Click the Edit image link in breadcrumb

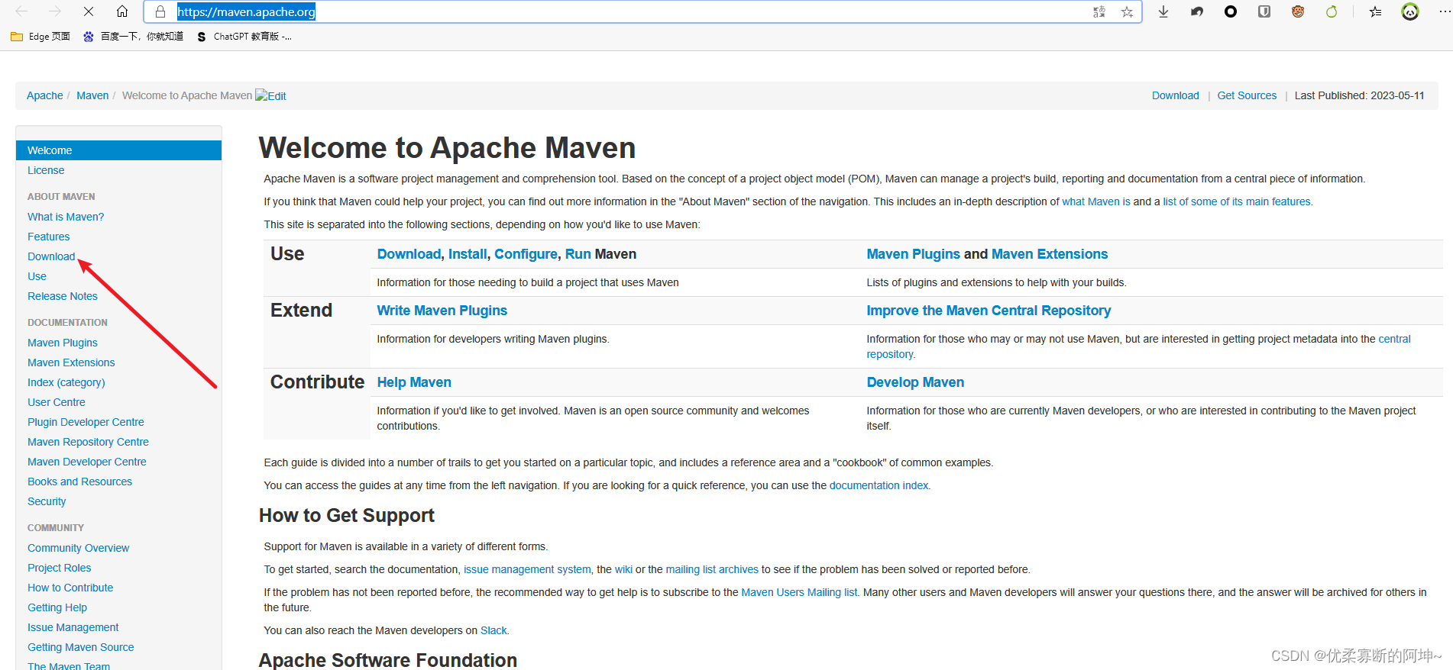270,95
